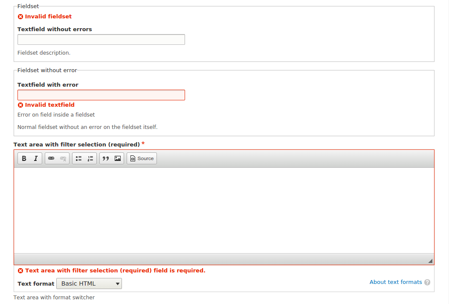Insert a block quote
The image size is (449, 304).
pyautogui.click(x=106, y=158)
